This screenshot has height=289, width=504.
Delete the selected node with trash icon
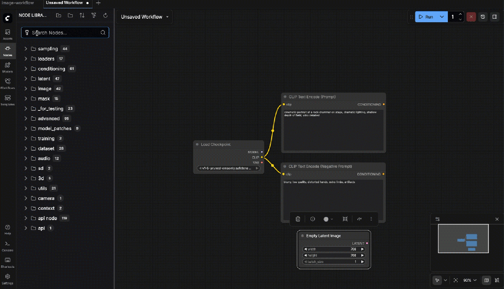(298, 219)
